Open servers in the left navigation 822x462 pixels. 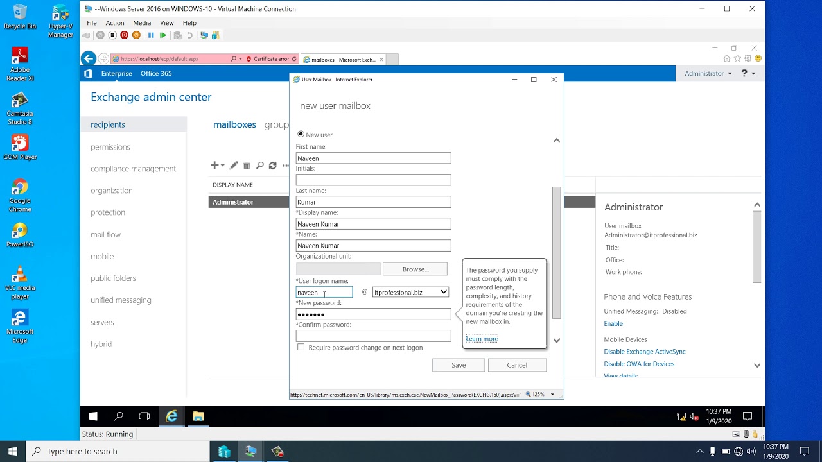point(102,322)
